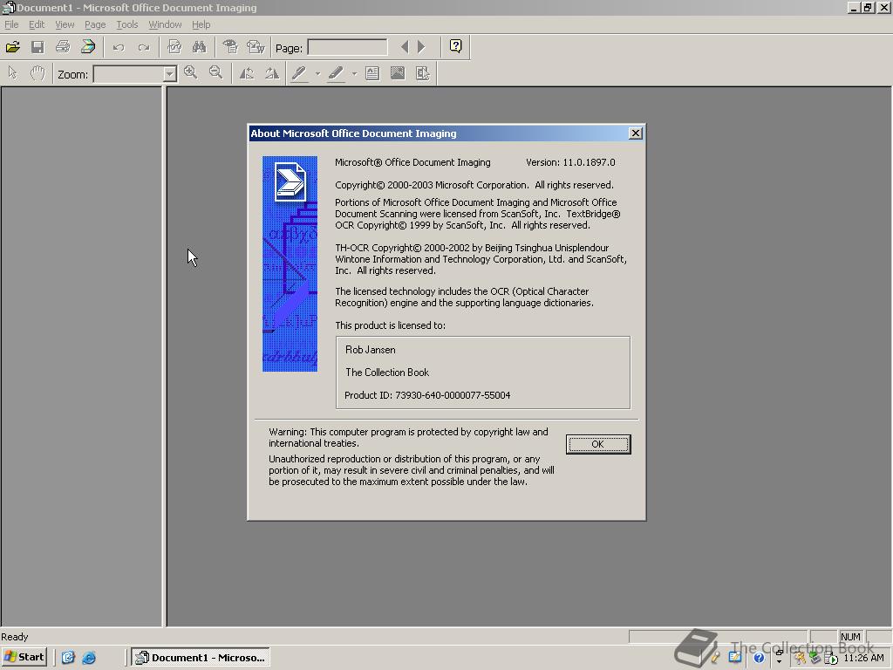Image resolution: width=893 pixels, height=670 pixels.
Task: Click the Document1 taskbar button
Action: 201,658
